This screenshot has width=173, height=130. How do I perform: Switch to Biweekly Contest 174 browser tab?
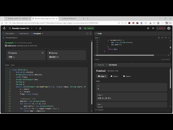[18, 19]
